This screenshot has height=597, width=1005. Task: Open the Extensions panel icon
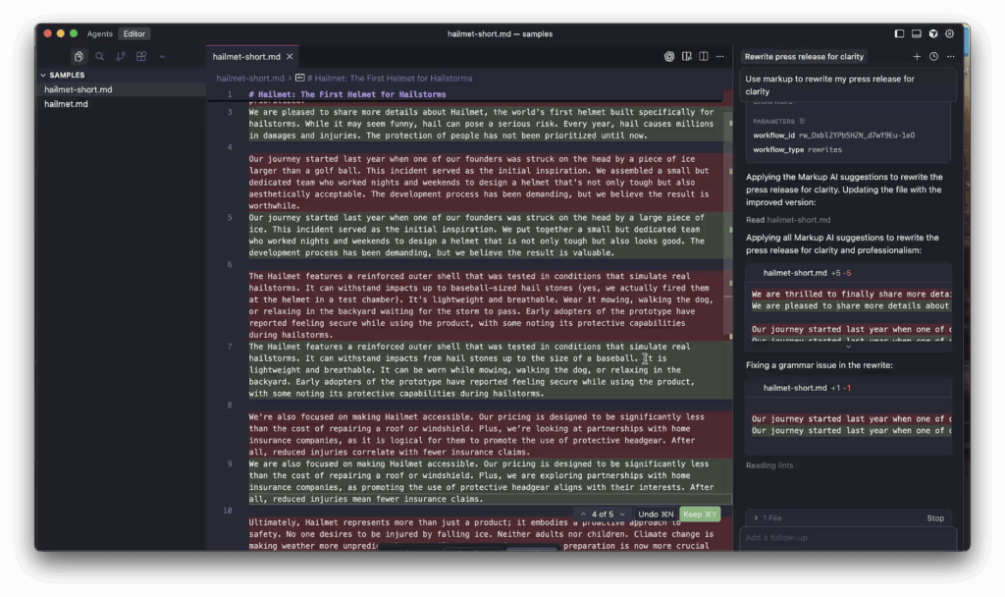tap(140, 56)
